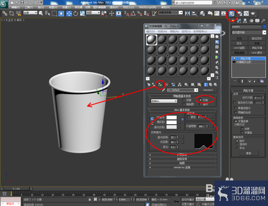This screenshot has width=268, height=206.
Task: Open the (B)Blinn shader type dropdown
Action: click(x=164, y=101)
